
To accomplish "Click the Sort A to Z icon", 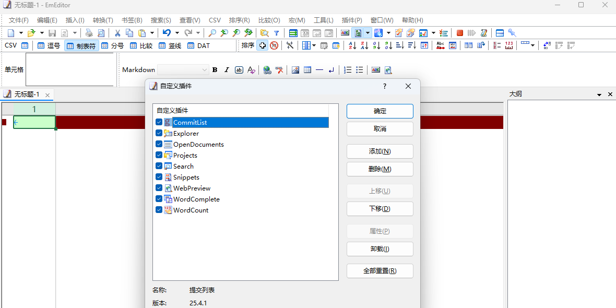I will coord(352,46).
